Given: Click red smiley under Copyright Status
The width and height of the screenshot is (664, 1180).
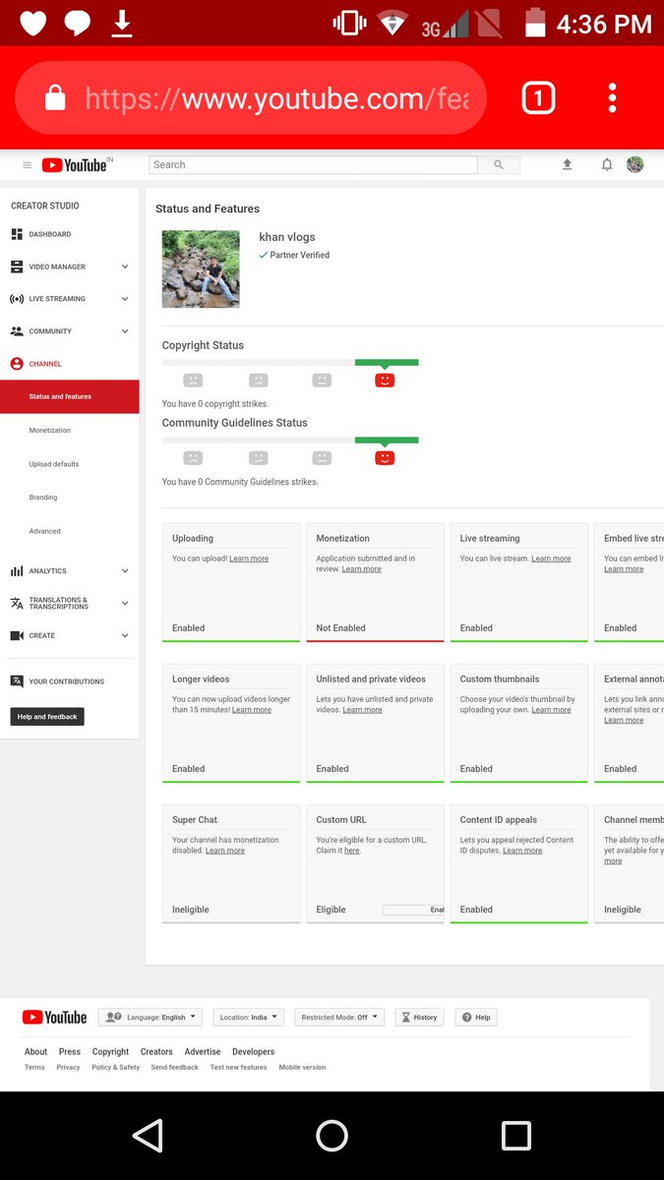Looking at the screenshot, I should [x=385, y=380].
